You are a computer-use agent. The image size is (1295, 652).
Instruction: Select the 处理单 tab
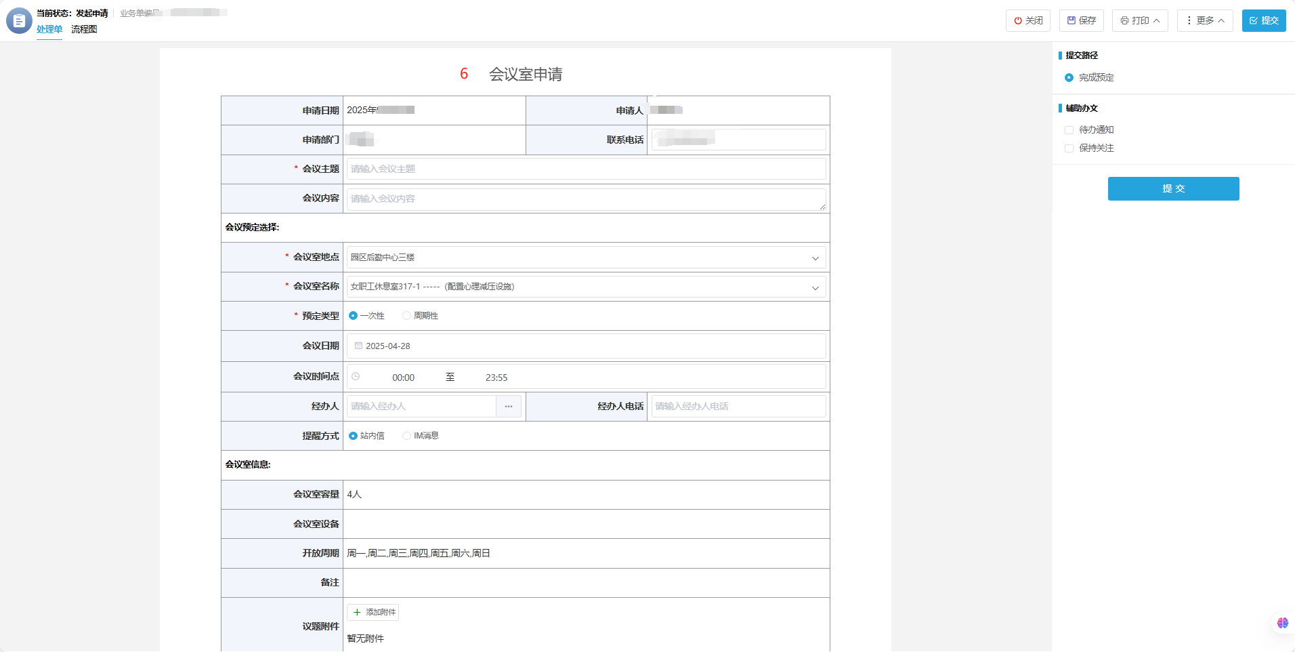pos(49,29)
